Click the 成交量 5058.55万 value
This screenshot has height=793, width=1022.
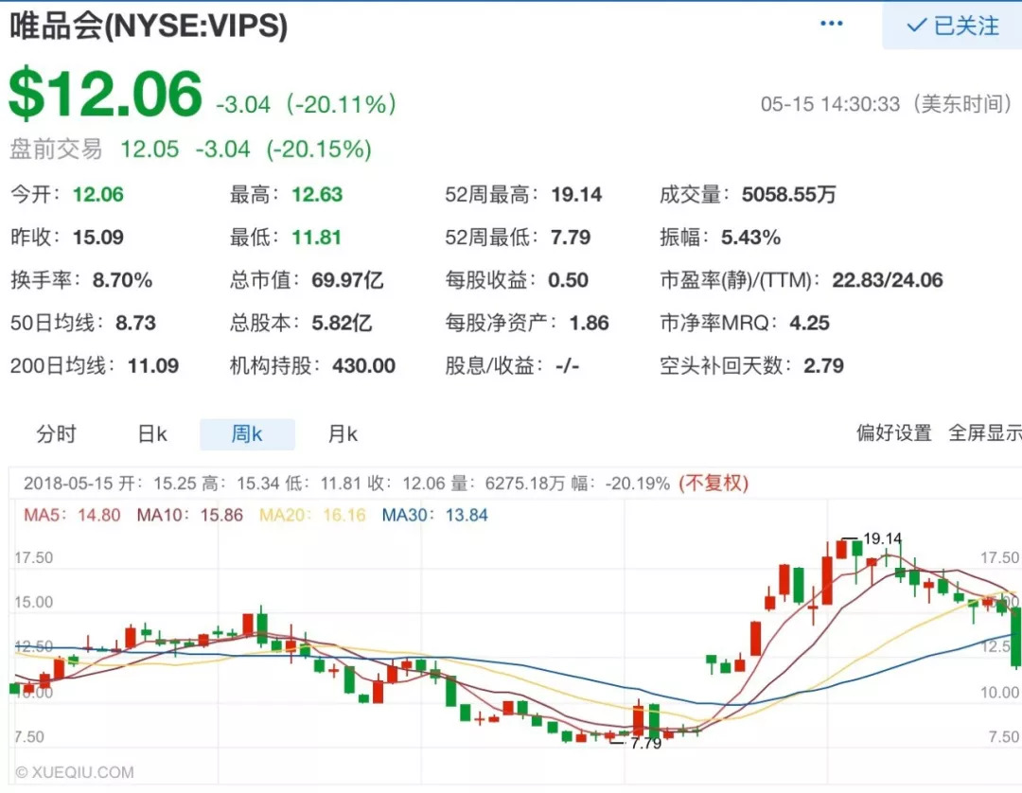pyautogui.click(x=788, y=194)
